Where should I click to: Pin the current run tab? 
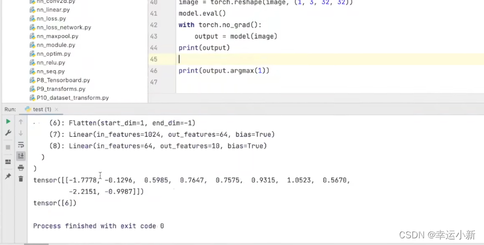pyautogui.click(x=8, y=176)
